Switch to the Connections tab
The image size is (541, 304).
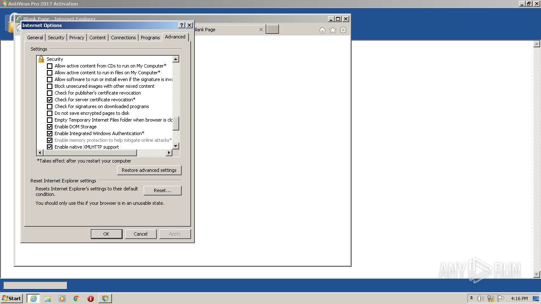tap(123, 38)
